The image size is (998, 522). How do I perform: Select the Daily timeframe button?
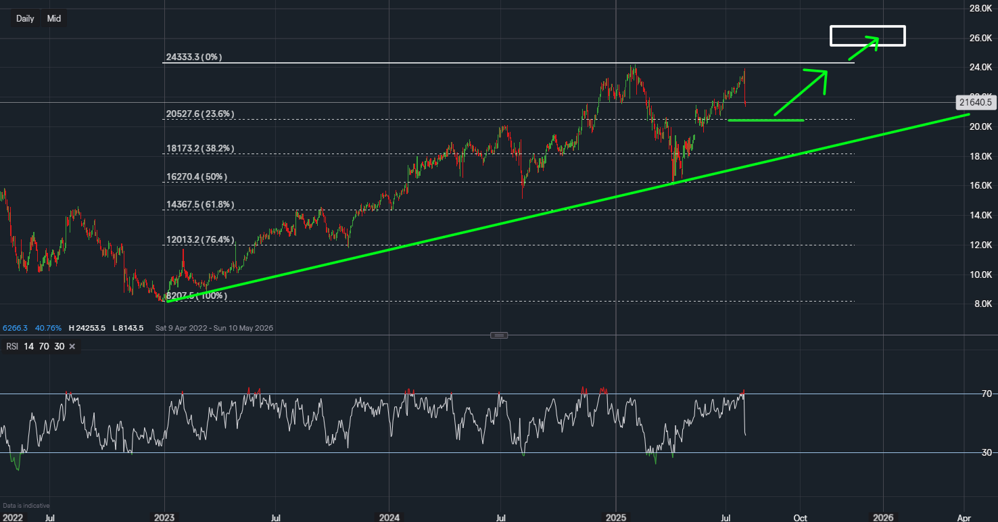pos(24,18)
